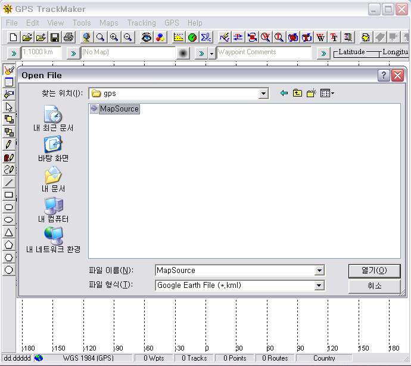This screenshot has height=366, width=411.
Task: Select the ellipse shape tool
Action: [9, 219]
